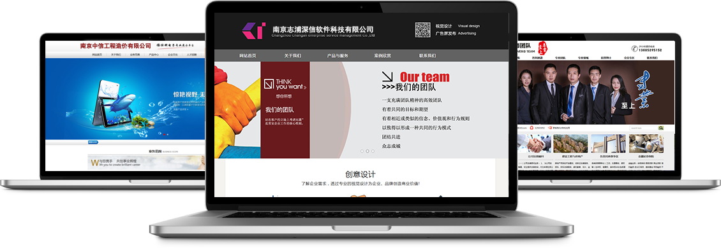Click the diagonal arrow beside Our team
Image resolution: width=721 pixels, height=248 pixels.
point(387,76)
